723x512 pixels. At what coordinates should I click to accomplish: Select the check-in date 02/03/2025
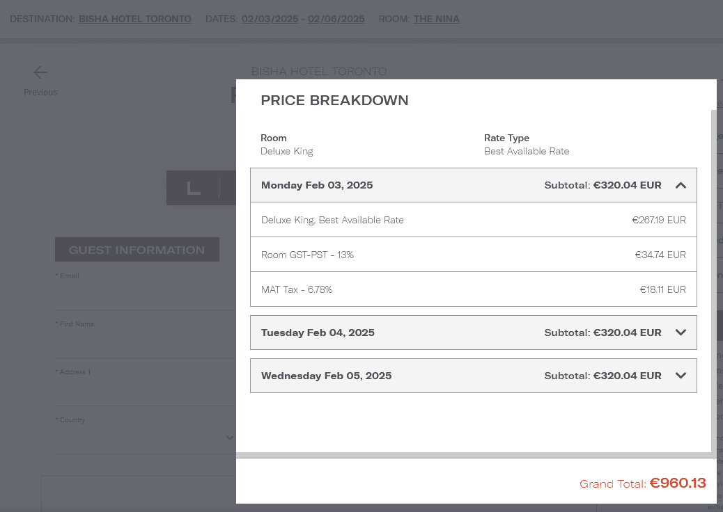pos(270,19)
